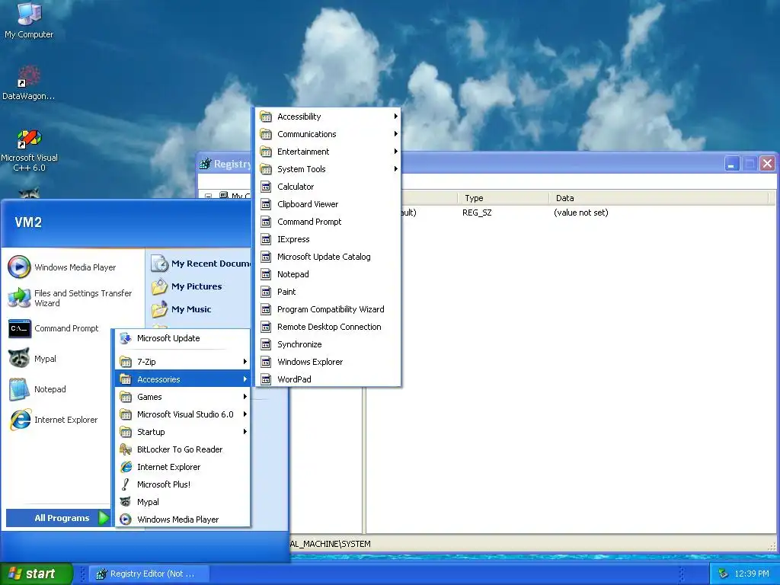Open the Entertainment folder entry
This screenshot has width=780, height=585.
point(328,152)
